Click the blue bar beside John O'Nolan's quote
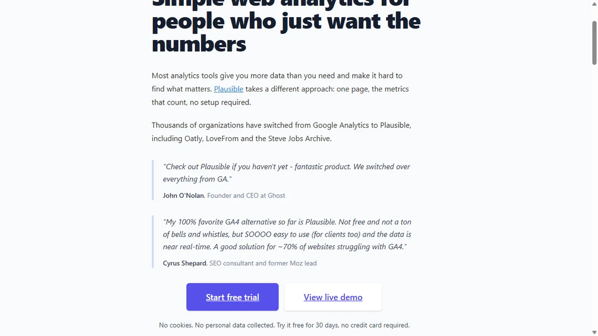The image size is (598, 336). [x=153, y=180]
